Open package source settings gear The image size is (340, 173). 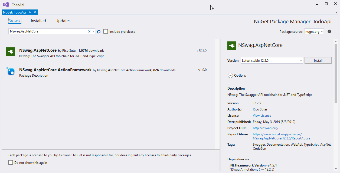tap(329, 31)
